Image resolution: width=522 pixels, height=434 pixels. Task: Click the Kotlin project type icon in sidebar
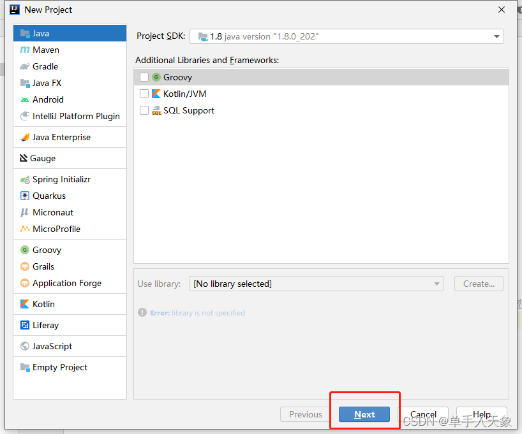tap(25, 304)
